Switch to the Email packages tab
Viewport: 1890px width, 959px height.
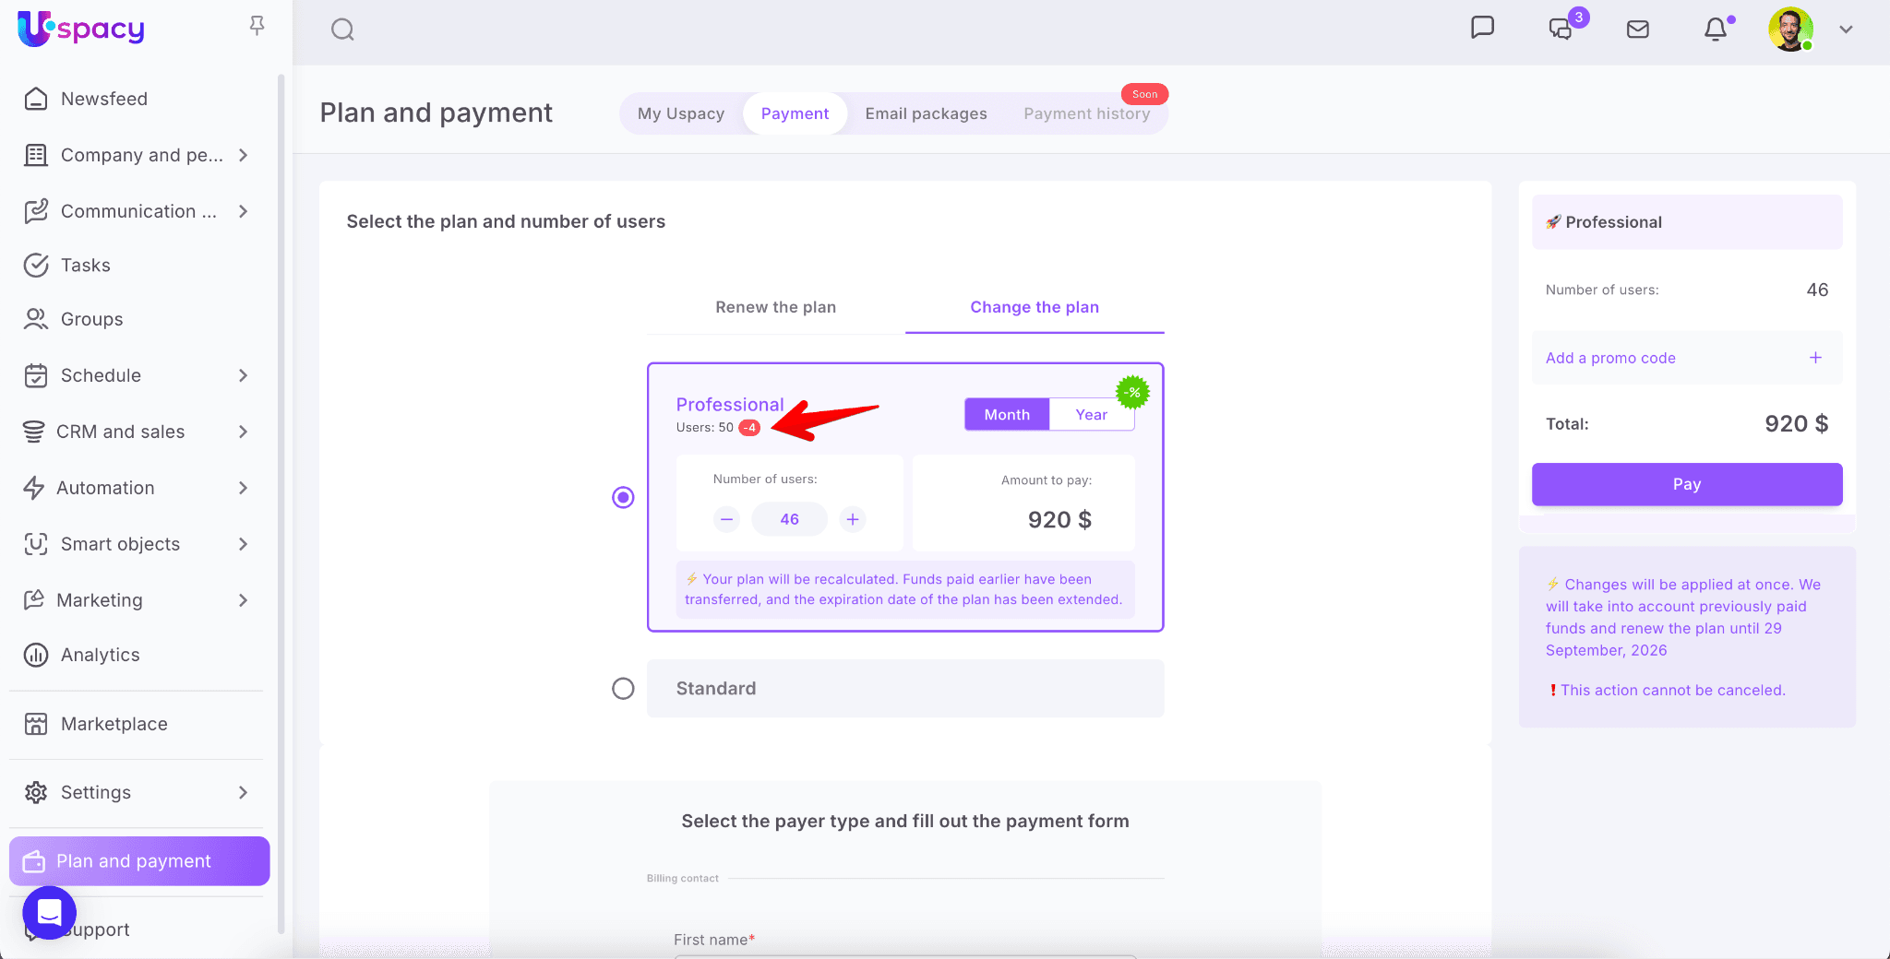point(926,113)
